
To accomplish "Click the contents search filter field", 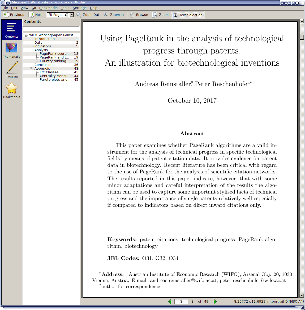I will click(x=51, y=29).
